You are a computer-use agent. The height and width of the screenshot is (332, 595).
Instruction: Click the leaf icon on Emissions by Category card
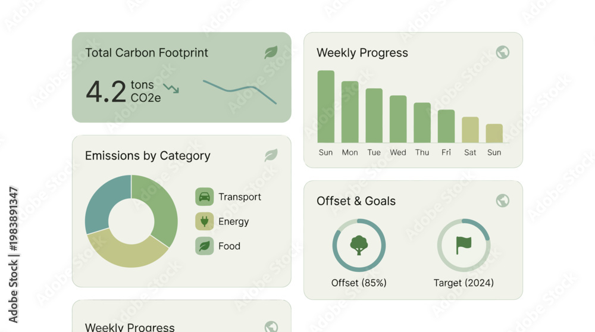pyautogui.click(x=271, y=155)
